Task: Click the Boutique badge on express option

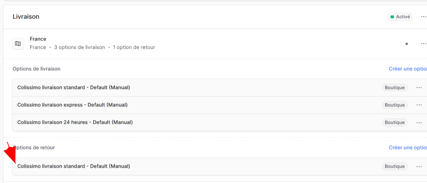Action: click(395, 105)
